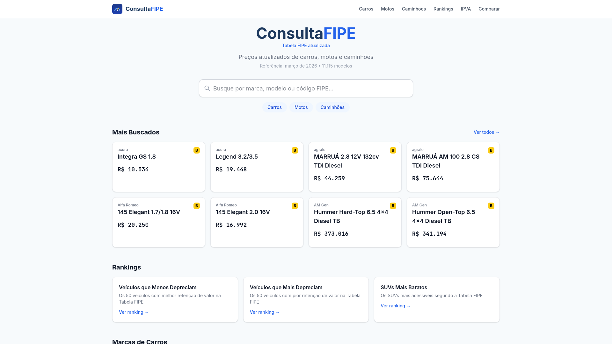Viewport: 612px width, 344px height.
Task: Click the price R$ 341.194
Action: click(429, 234)
